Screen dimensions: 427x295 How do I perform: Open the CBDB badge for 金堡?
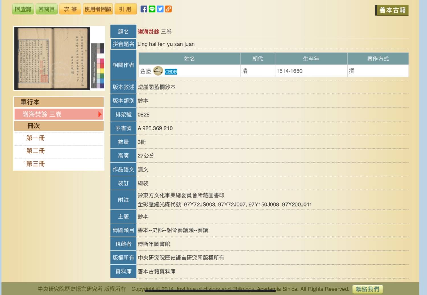pos(171,72)
